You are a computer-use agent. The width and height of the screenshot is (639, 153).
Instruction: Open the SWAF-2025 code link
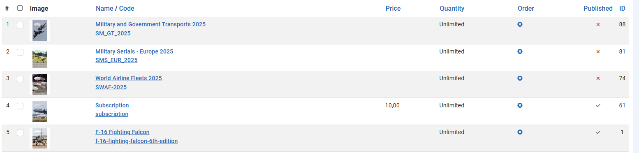111,87
